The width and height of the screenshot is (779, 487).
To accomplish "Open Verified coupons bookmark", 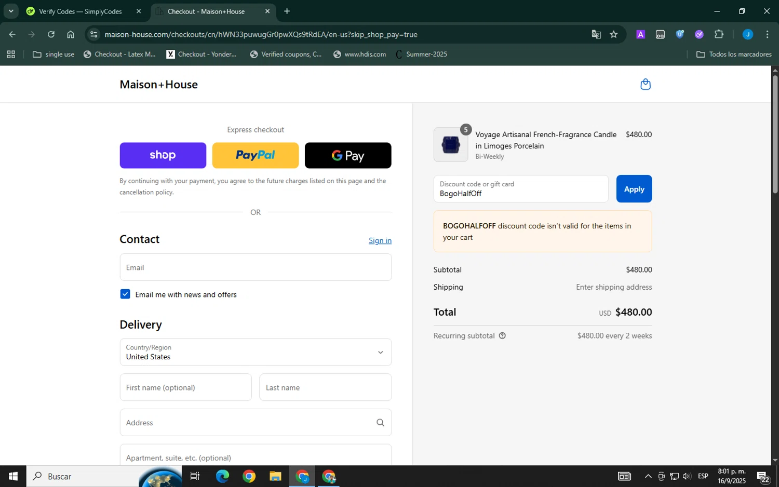I will pyautogui.click(x=286, y=55).
